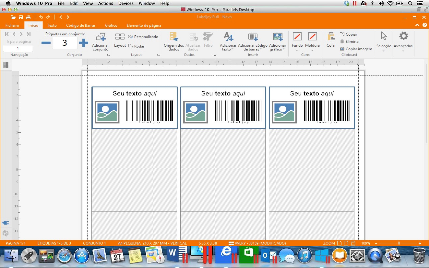Expand the Conjunto group dialog launcher
429x268 pixels.
[x=108, y=55]
